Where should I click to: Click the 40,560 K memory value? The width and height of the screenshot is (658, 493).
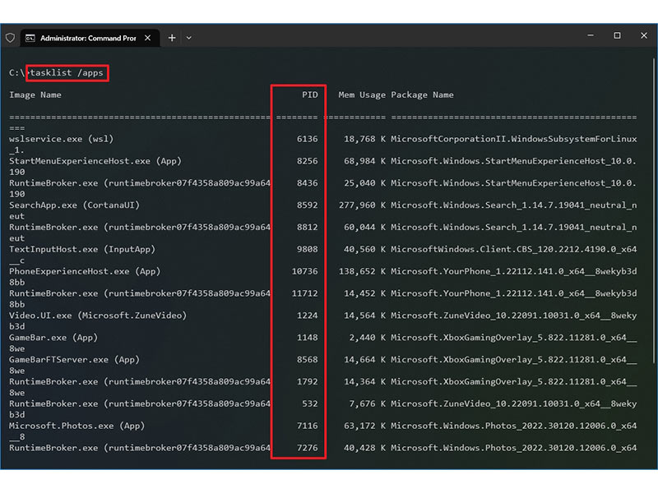[x=364, y=250]
